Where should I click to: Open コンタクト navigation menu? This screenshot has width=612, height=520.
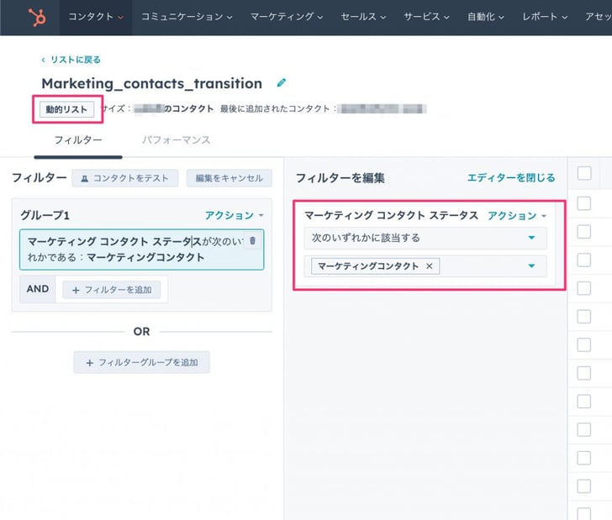96,17
